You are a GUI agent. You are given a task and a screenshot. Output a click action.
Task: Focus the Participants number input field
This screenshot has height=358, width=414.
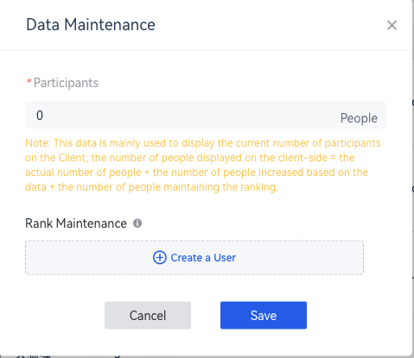(x=206, y=116)
